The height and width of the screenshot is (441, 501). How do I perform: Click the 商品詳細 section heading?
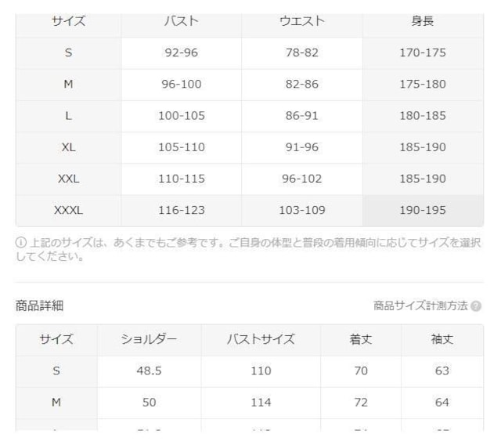coord(39,305)
